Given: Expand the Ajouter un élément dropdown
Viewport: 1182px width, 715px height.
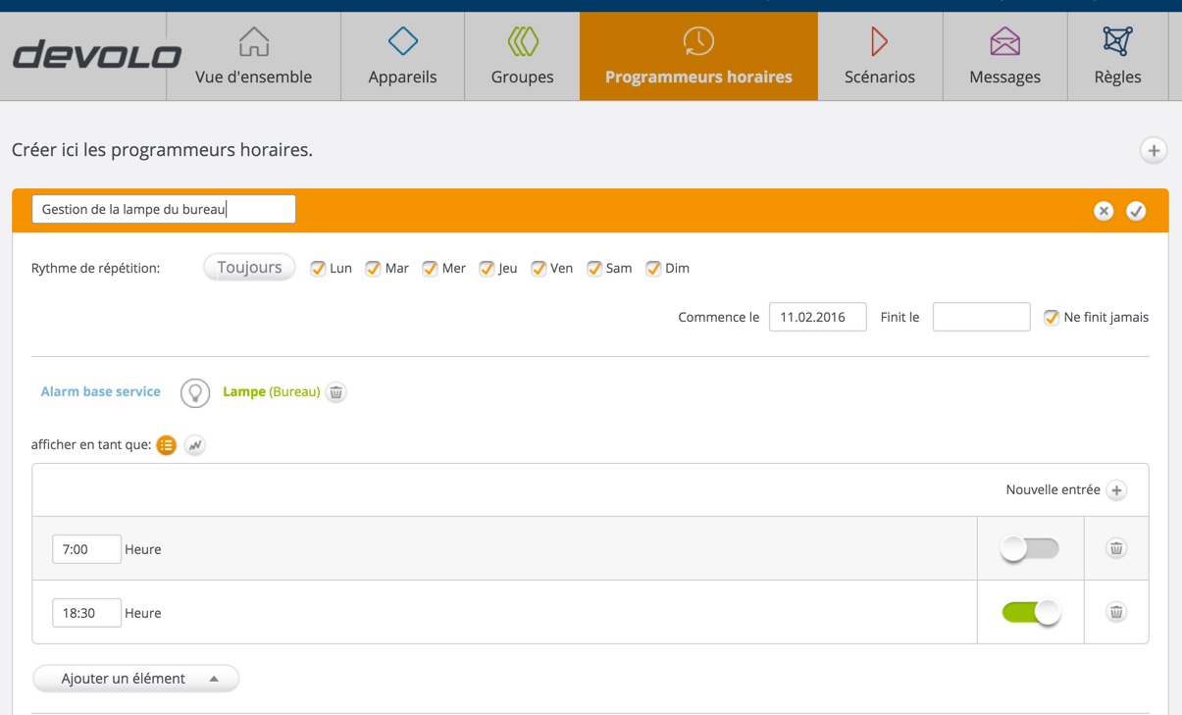Looking at the screenshot, I should 136,679.
